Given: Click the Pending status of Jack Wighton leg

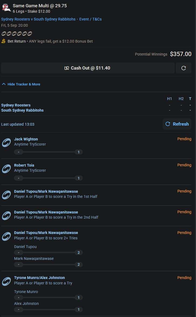Looking at the screenshot, I should 184,139.
